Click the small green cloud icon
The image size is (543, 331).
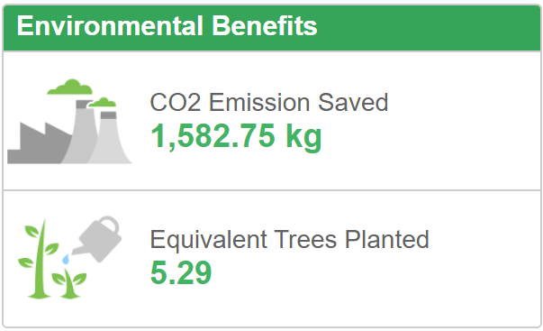click(103, 103)
